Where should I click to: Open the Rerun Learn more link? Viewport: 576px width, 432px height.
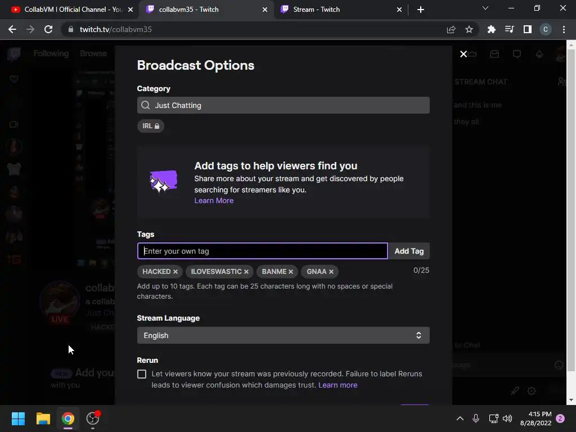337,385
